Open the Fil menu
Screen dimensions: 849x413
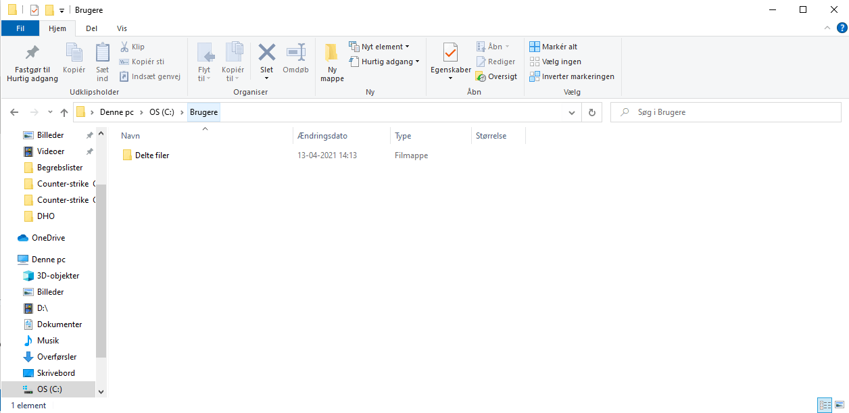coord(20,28)
